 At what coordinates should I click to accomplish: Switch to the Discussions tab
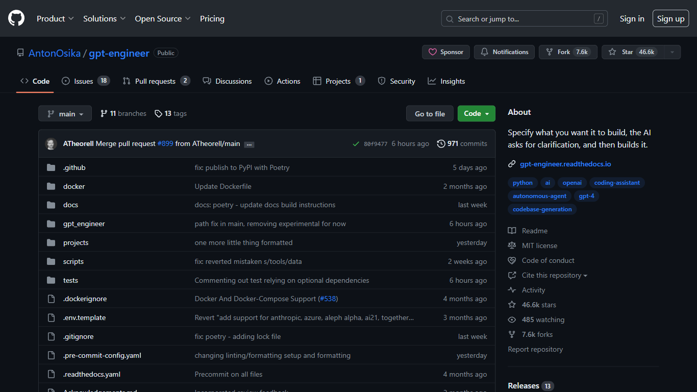click(x=227, y=81)
